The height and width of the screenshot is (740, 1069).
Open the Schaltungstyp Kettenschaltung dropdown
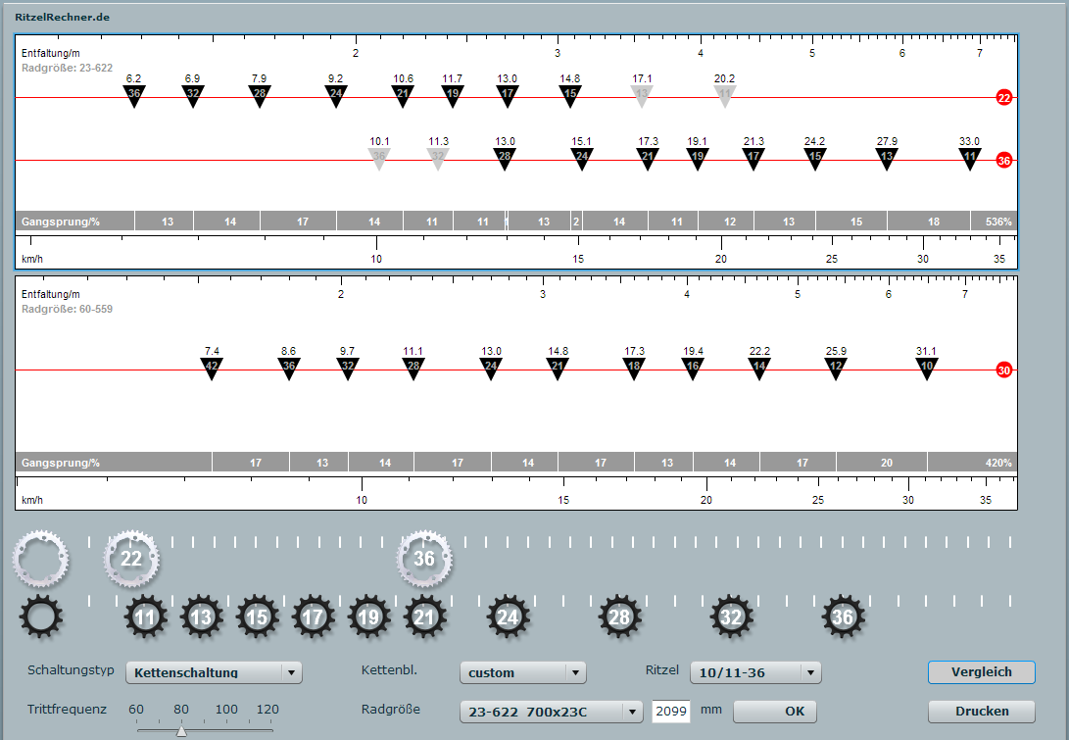(x=214, y=672)
